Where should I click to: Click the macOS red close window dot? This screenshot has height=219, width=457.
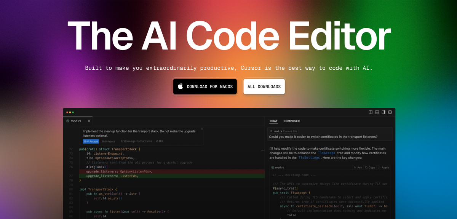click(67, 112)
